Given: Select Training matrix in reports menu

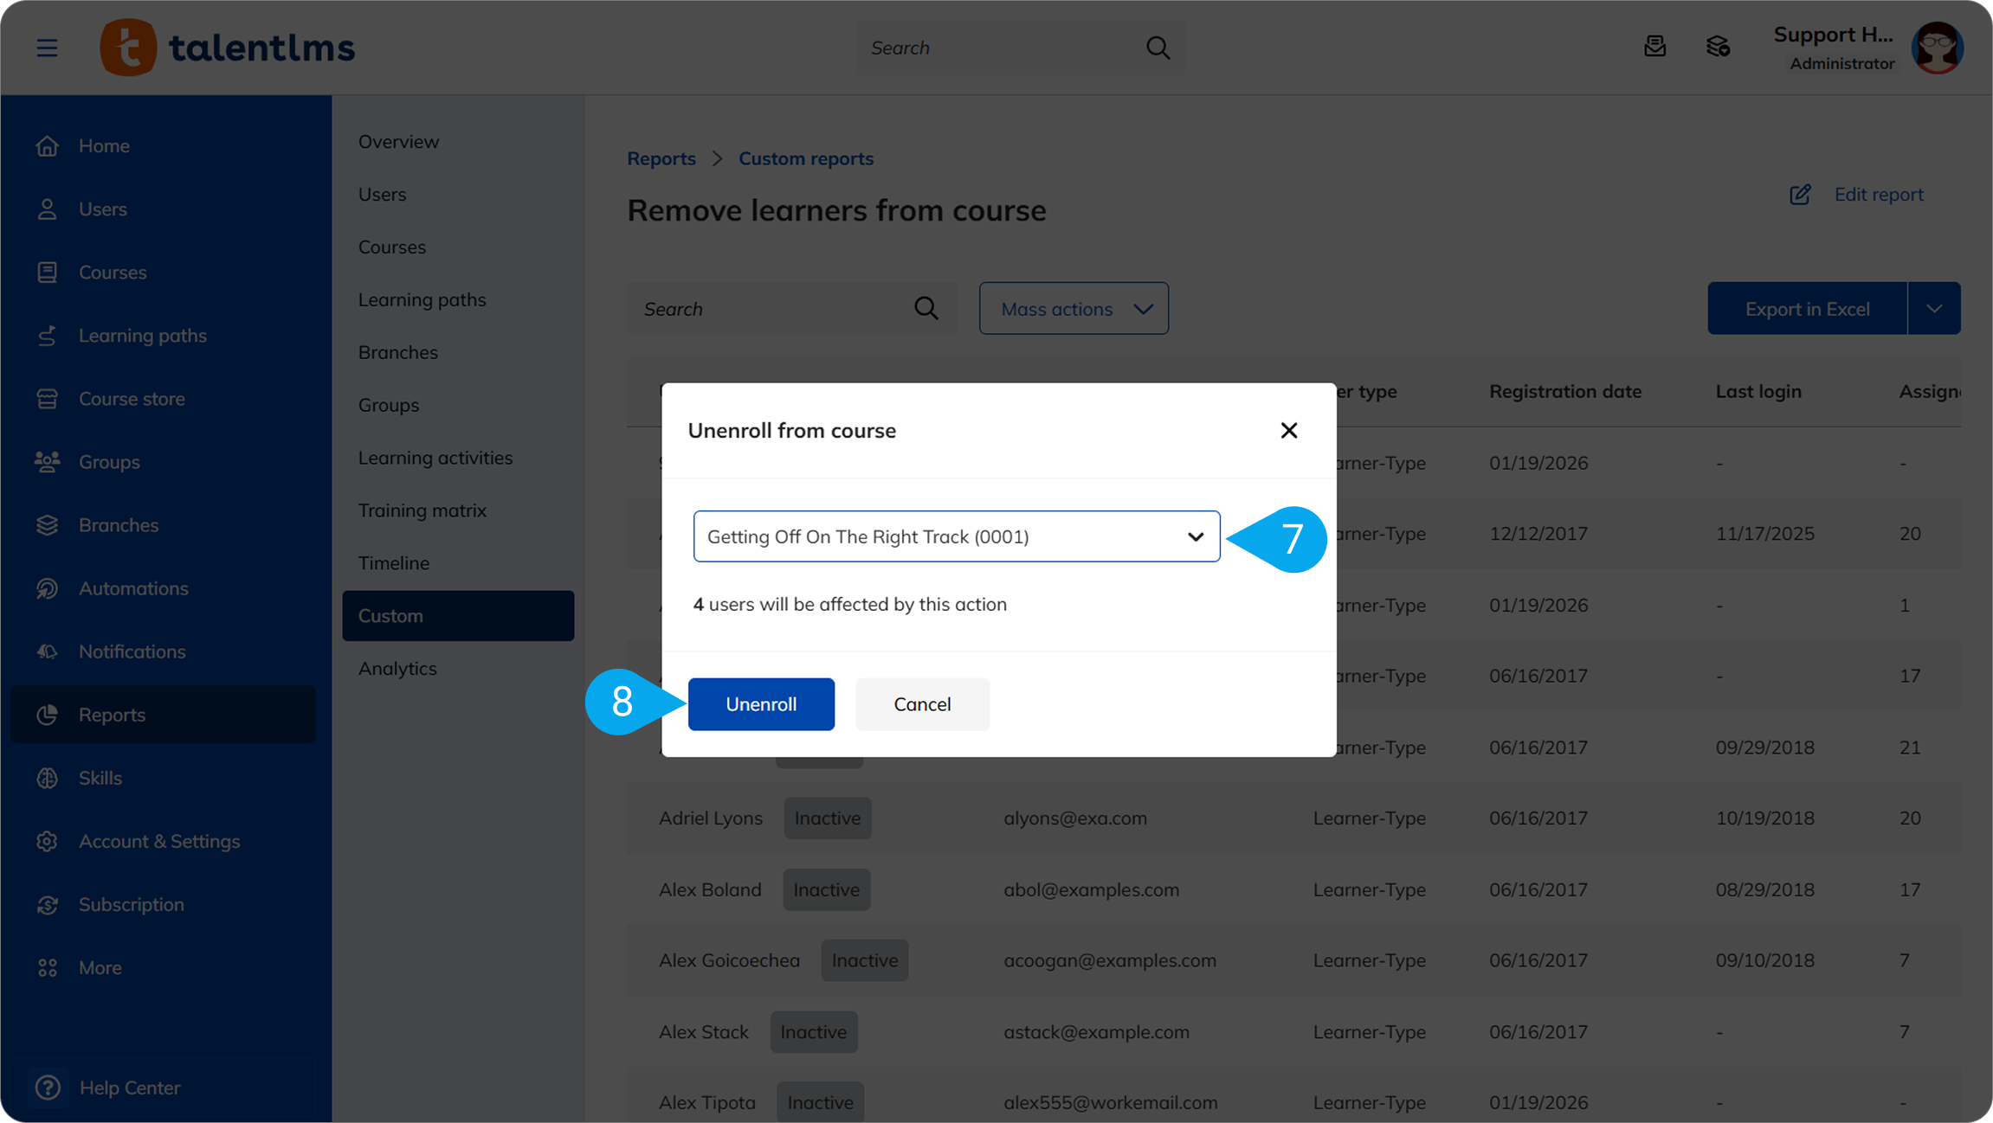Looking at the screenshot, I should pos(422,510).
